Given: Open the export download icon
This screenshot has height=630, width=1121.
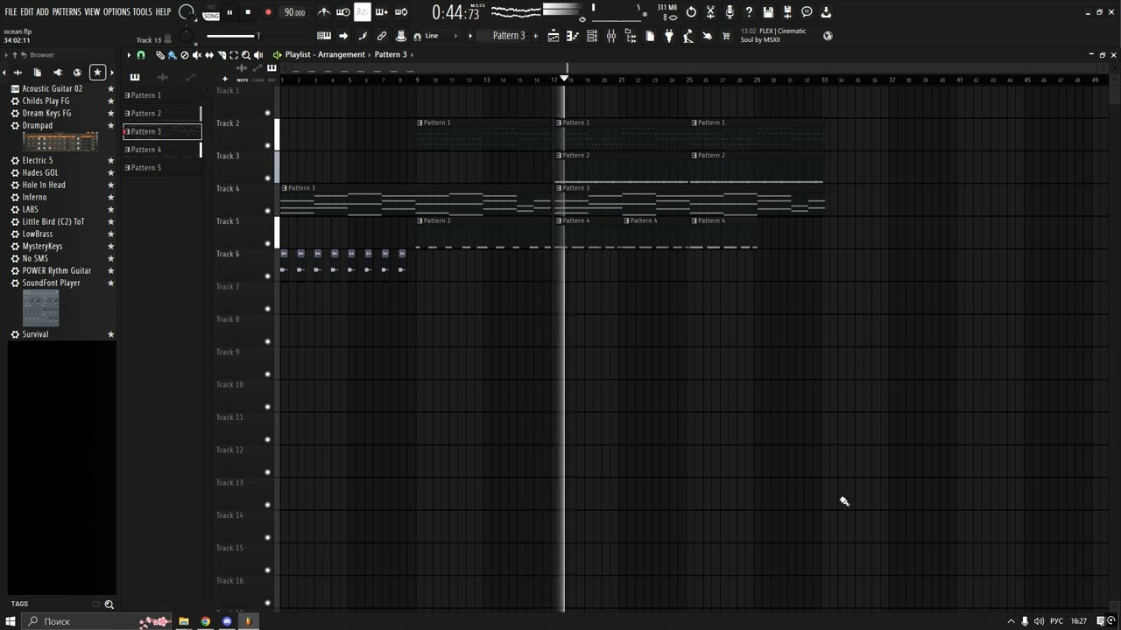Looking at the screenshot, I should coord(826,12).
